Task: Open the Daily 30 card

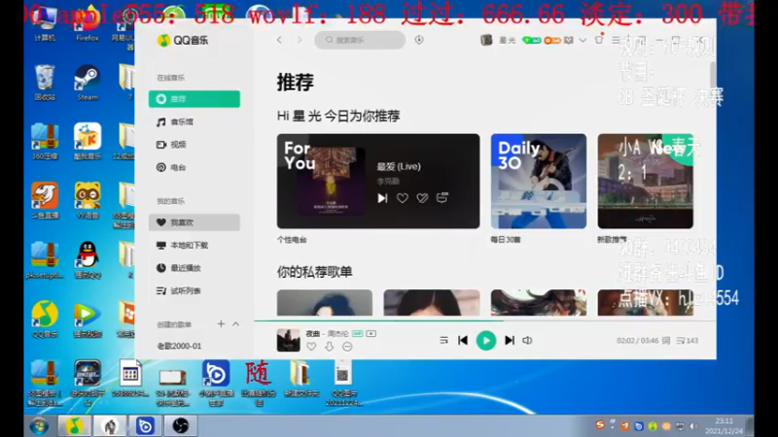Action: pos(539,181)
